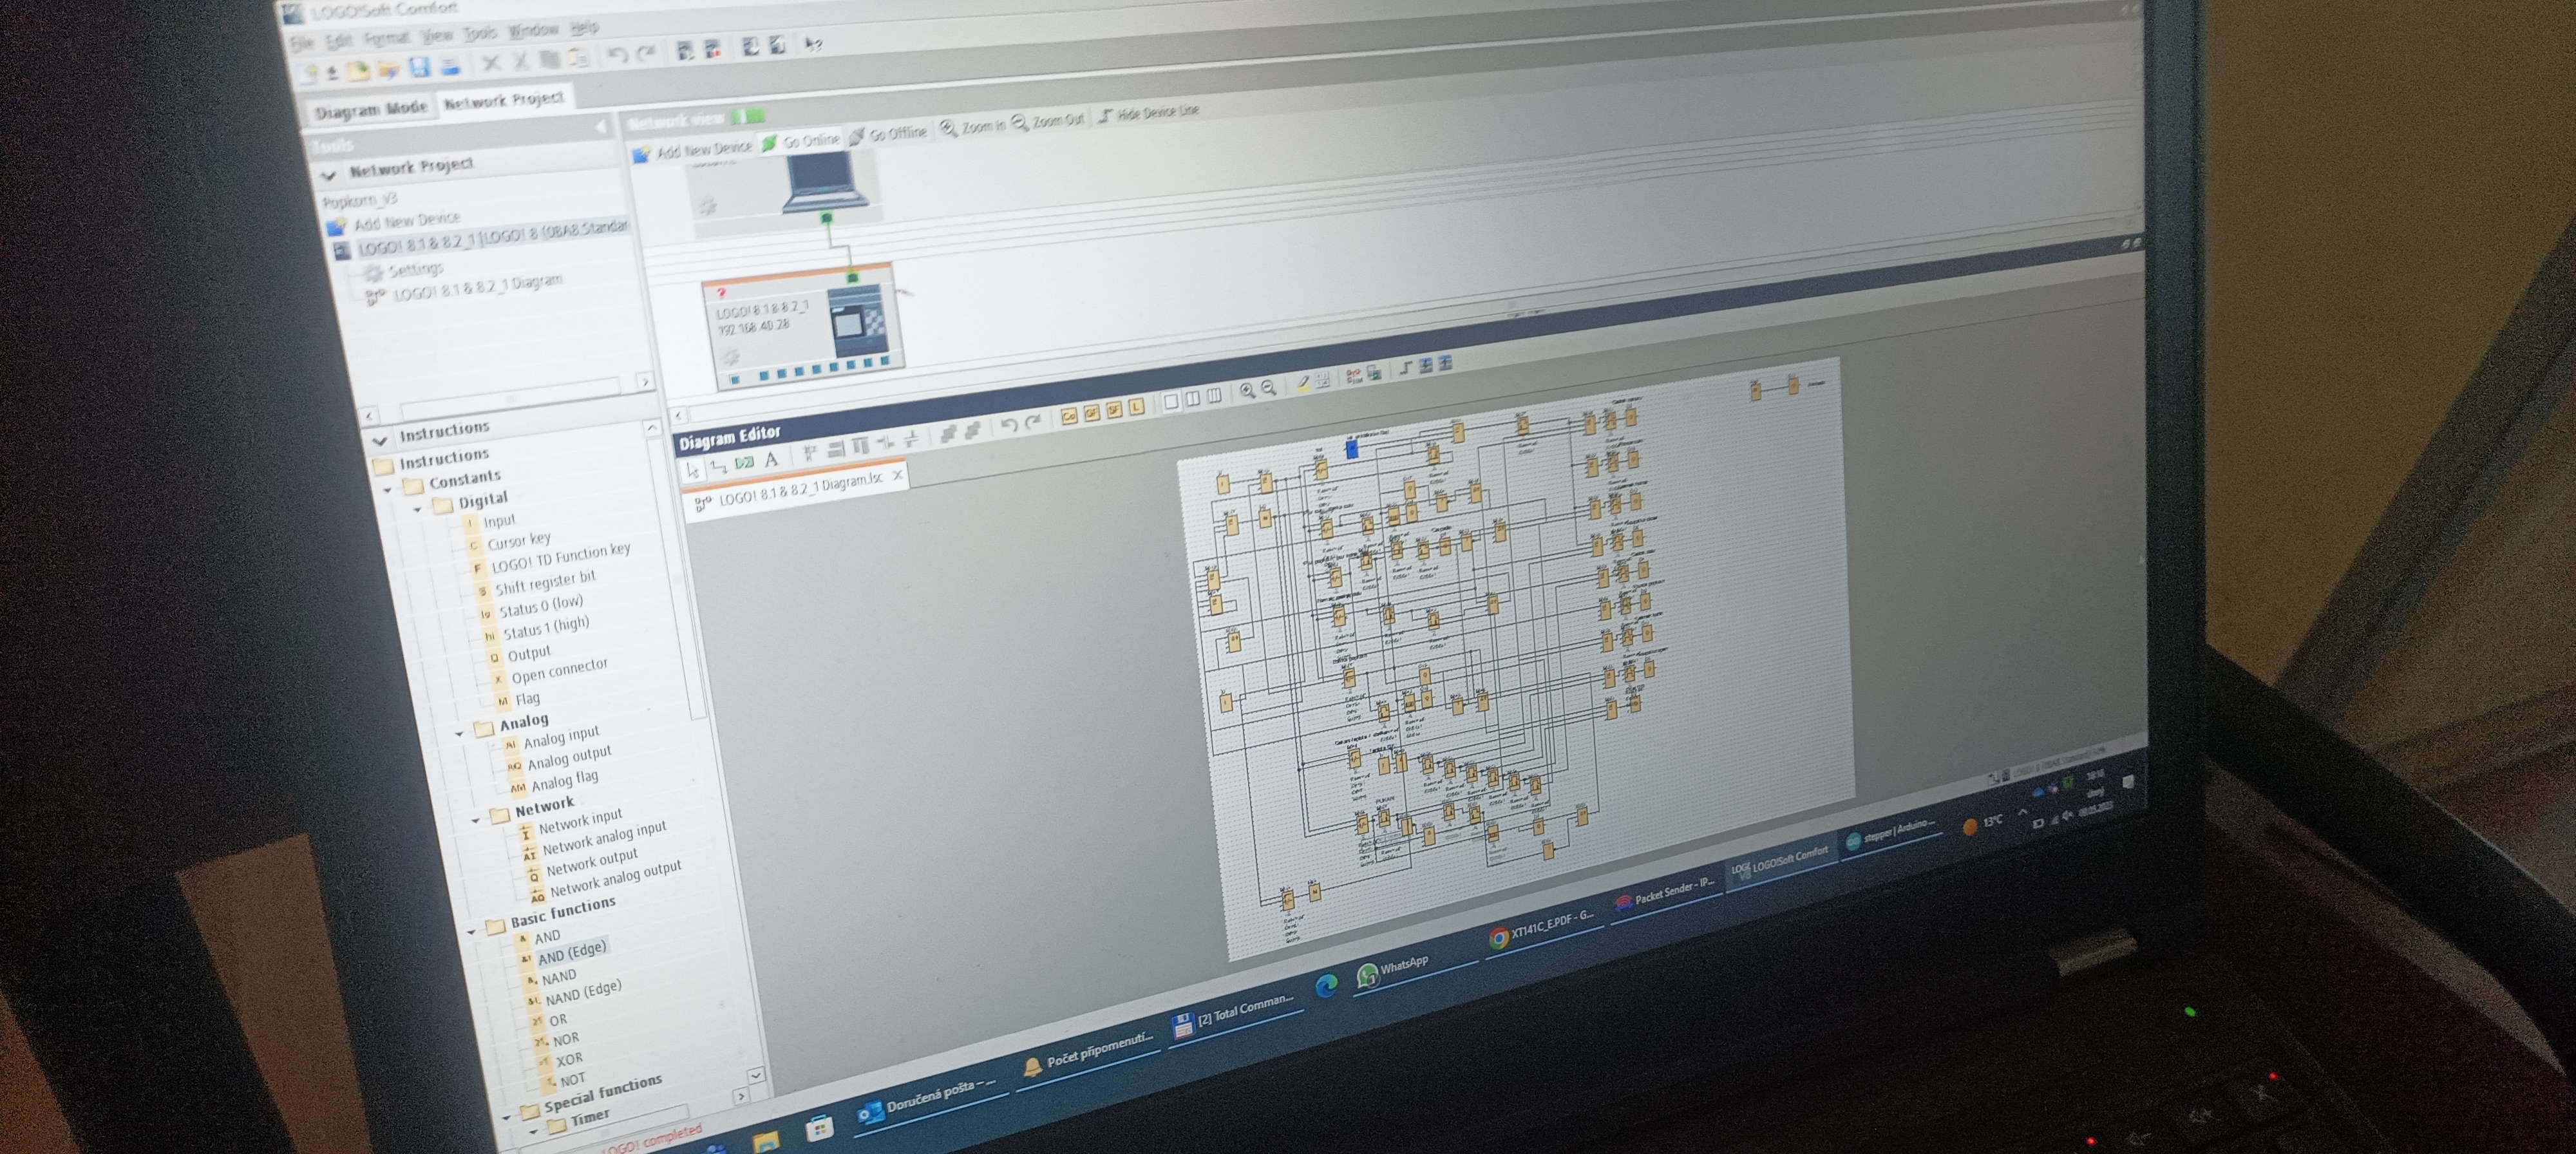Collapse the Digital constants folder

[418, 509]
